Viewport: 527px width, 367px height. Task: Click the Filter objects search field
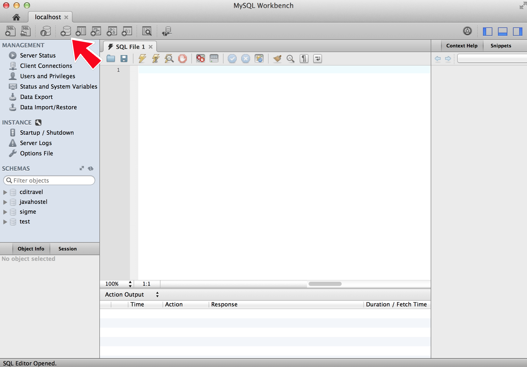[49, 181]
